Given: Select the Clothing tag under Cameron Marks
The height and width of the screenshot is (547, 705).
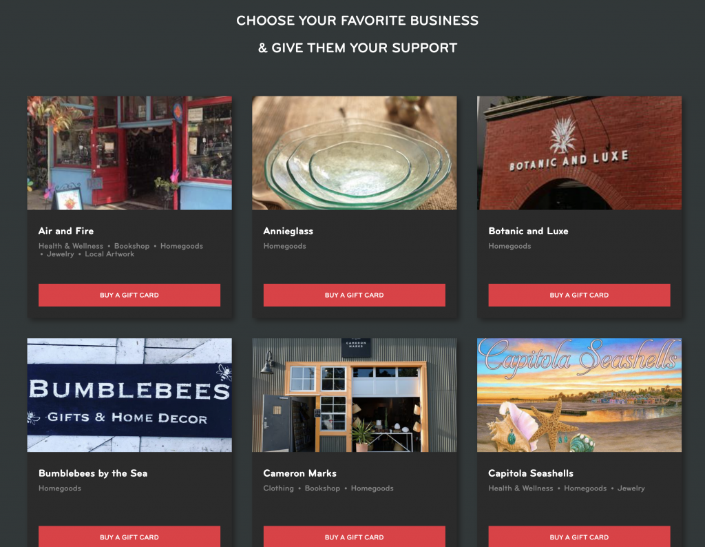Looking at the screenshot, I should [278, 488].
